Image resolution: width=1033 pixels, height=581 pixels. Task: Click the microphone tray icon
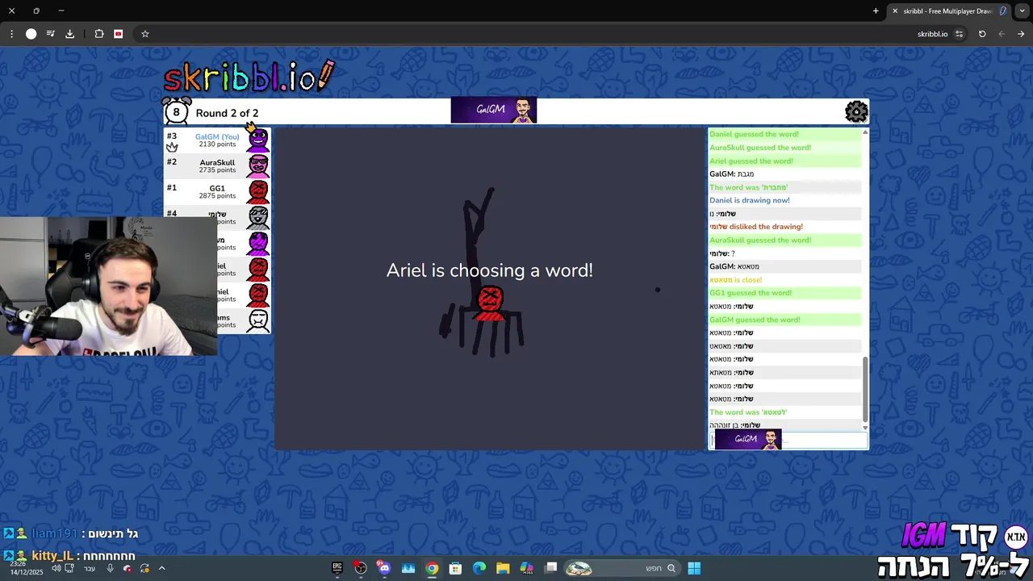[110, 568]
